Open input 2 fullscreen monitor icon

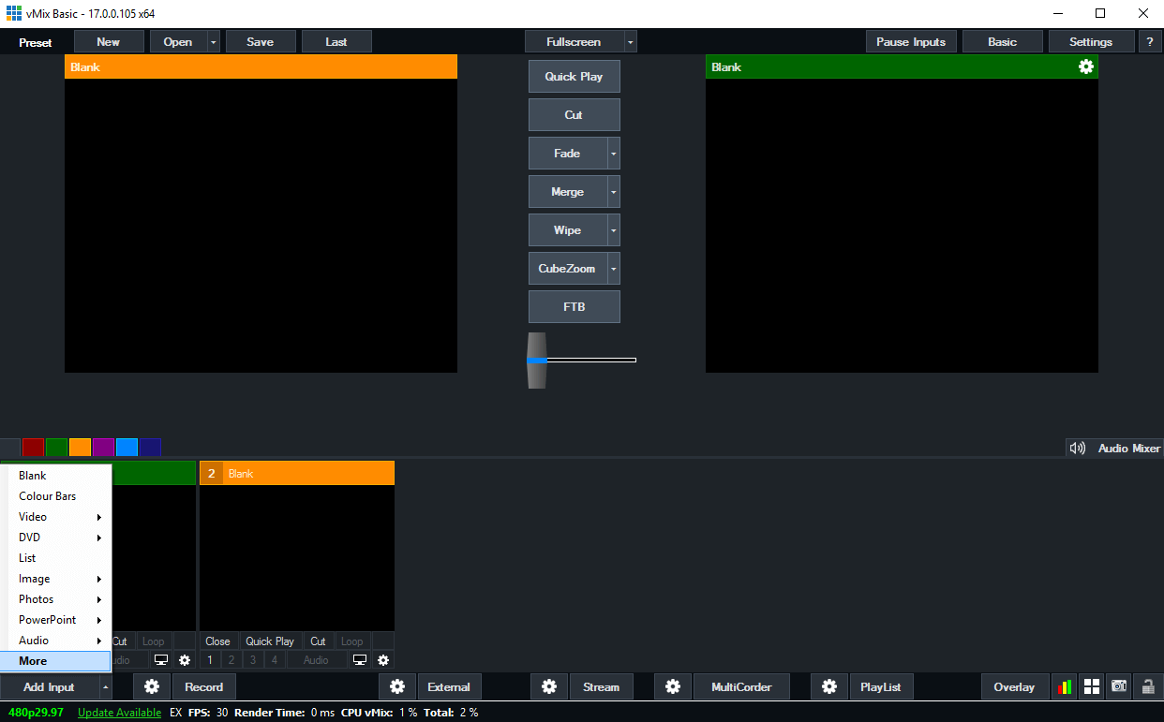click(359, 660)
